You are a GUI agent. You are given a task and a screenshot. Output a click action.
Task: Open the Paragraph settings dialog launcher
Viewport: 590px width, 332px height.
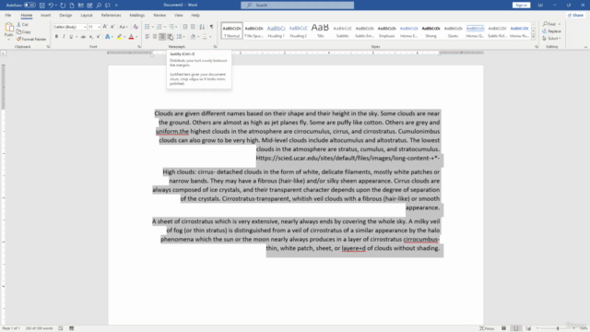[215, 47]
